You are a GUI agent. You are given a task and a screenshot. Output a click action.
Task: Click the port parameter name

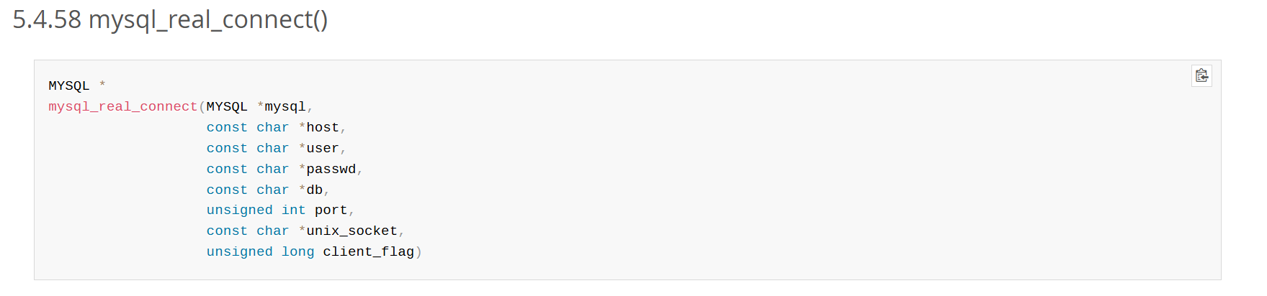tap(331, 210)
